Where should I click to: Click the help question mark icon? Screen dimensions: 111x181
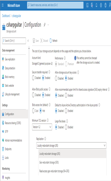105,5
